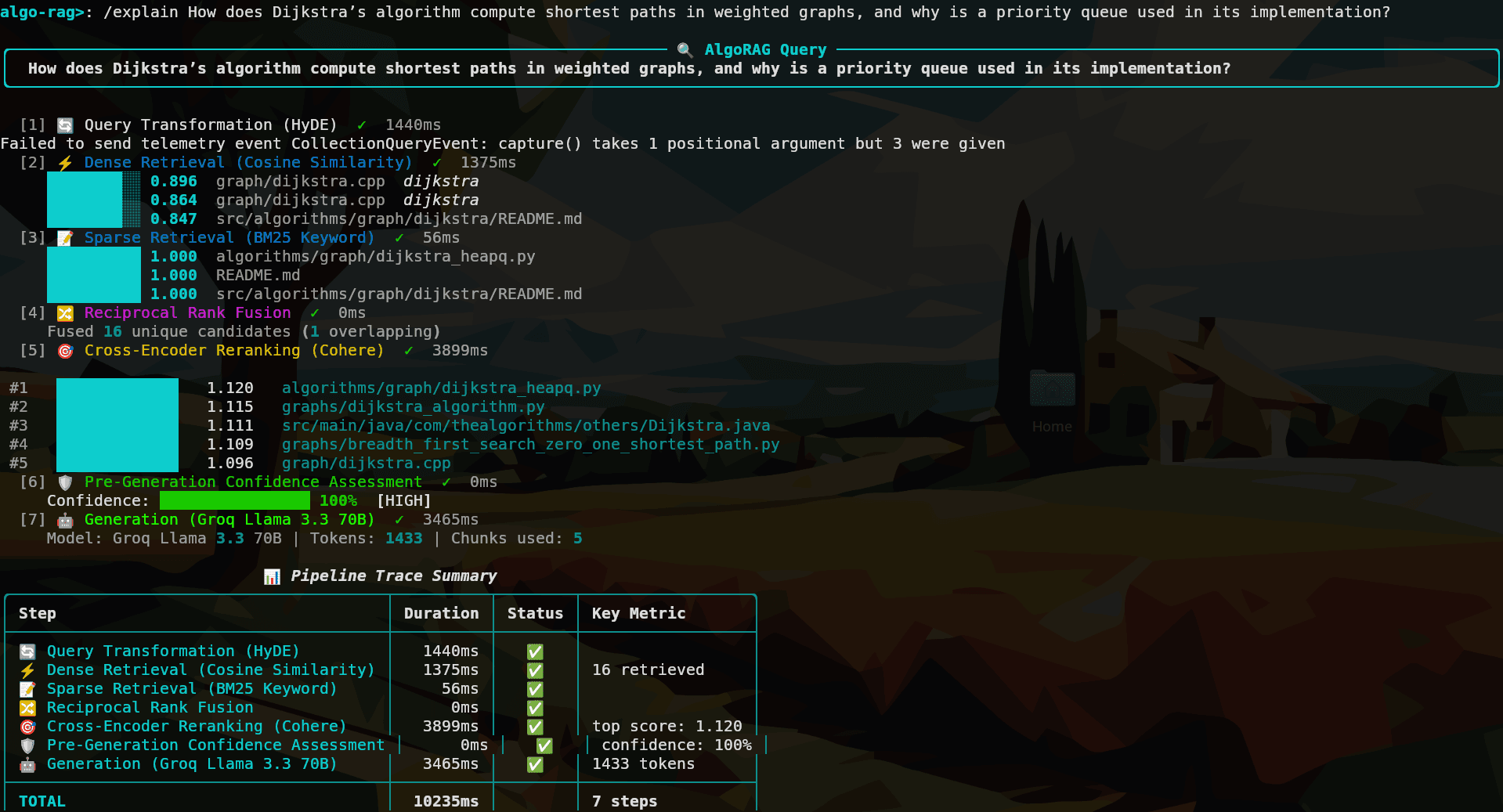Click the "Failed to send telemetry event" error line
Viewport: 1503px width, 812px height.
click(502, 144)
